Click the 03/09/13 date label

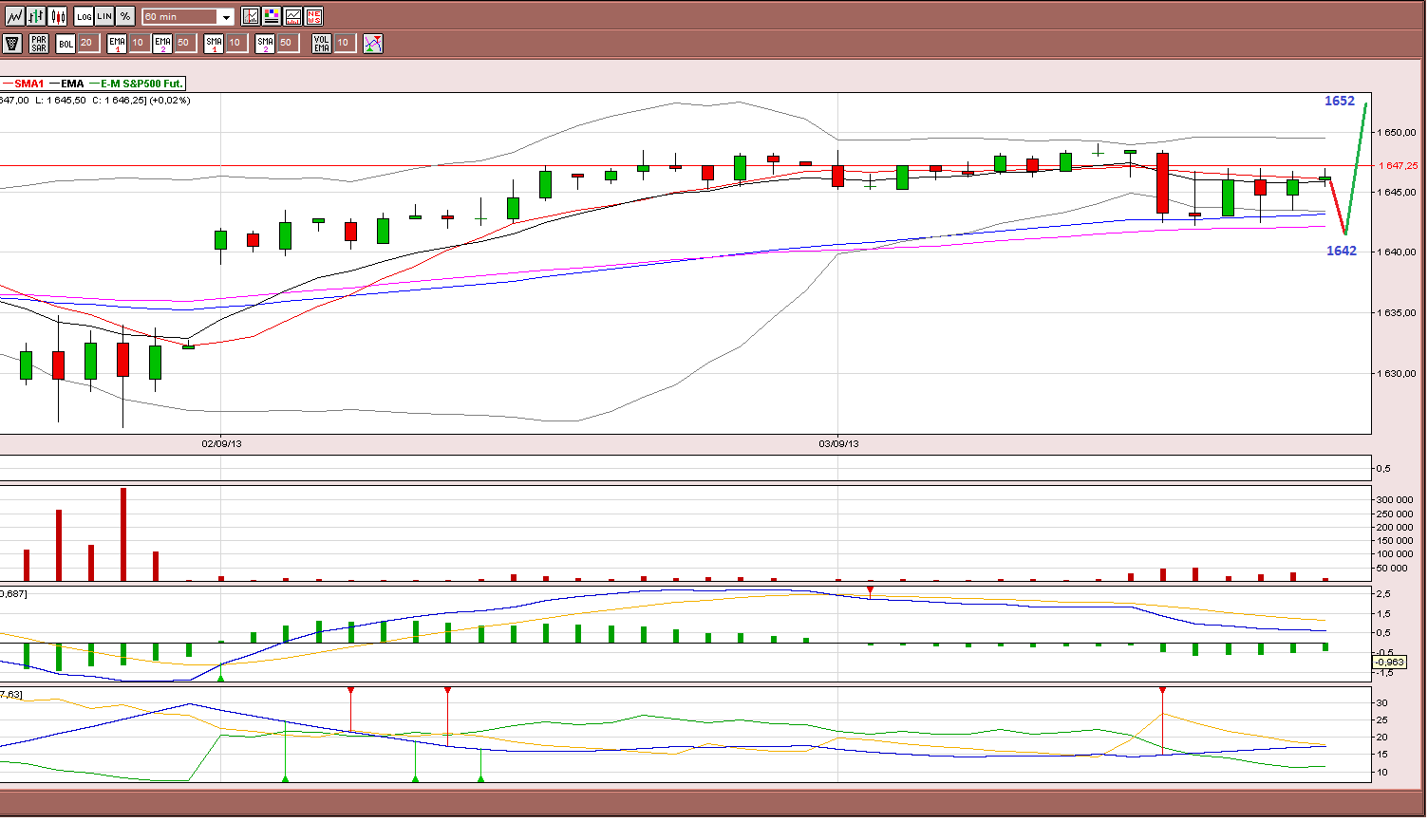point(838,443)
